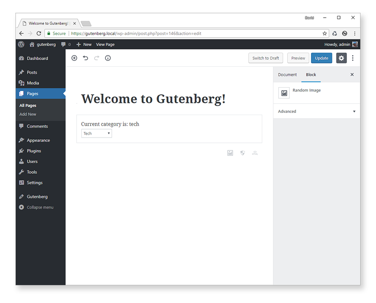The height and width of the screenshot is (303, 376).
Task: Click the browser address bar
Action: (x=195, y=33)
